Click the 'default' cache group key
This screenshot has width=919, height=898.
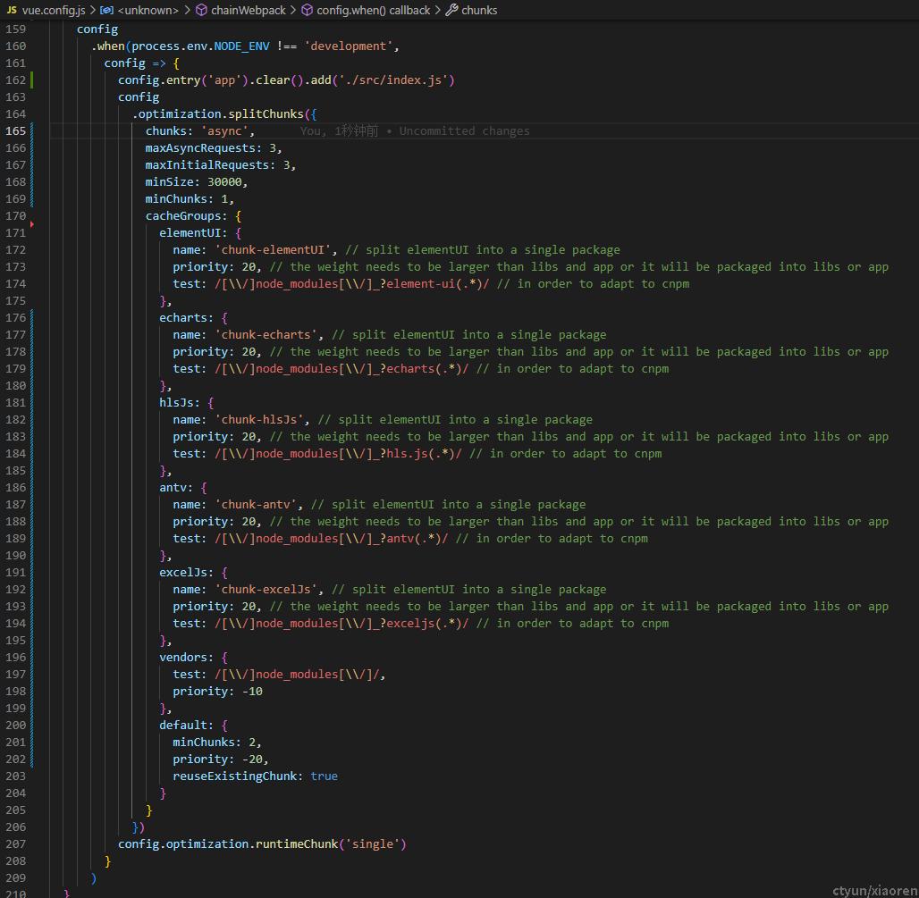point(183,726)
